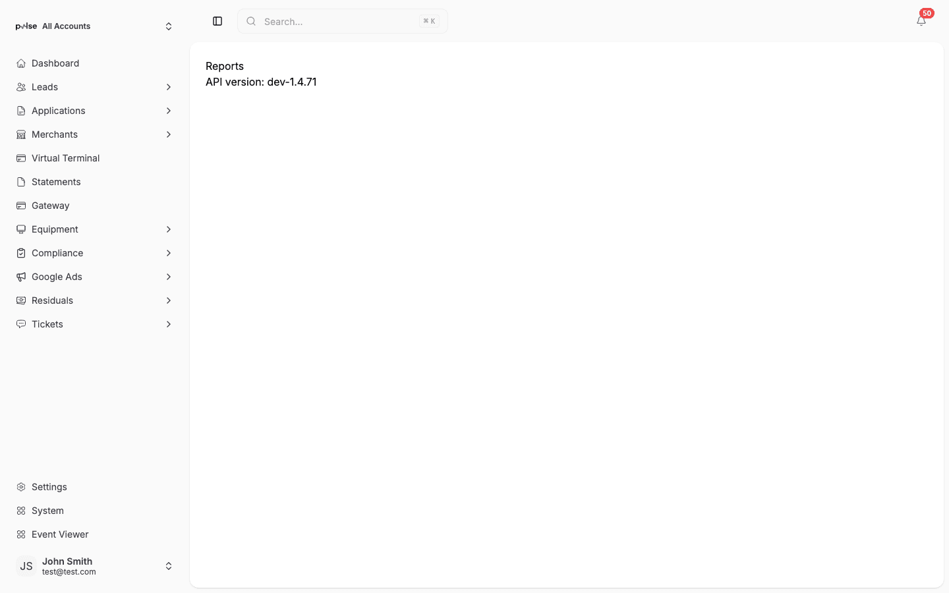Click the Event Viewer icon
The image size is (949, 593).
coord(21,534)
